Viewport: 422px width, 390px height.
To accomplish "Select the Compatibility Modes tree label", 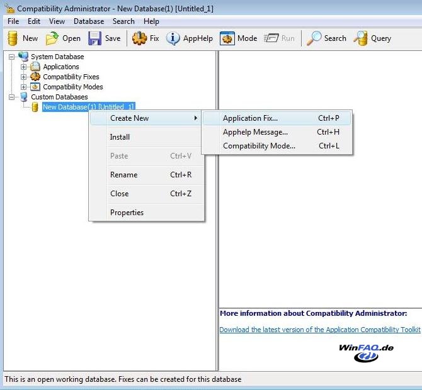I will click(x=73, y=87).
